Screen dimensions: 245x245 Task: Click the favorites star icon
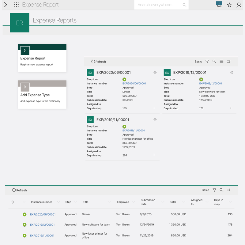point(229,5)
